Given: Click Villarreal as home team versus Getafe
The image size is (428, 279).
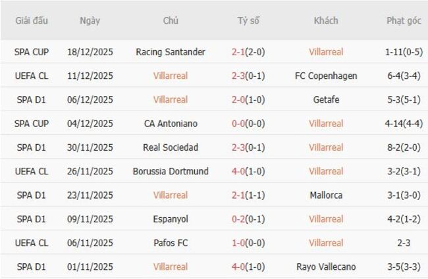Looking at the screenshot, I should click(171, 99).
